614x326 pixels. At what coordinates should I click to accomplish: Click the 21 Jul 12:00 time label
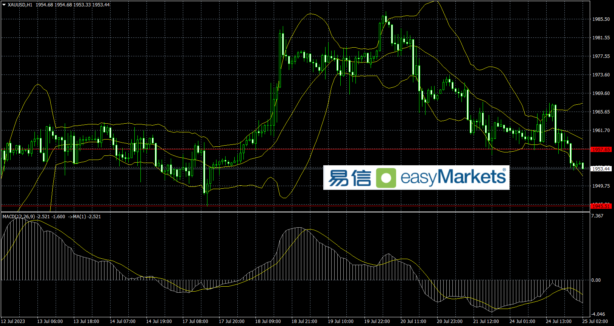pyautogui.click(x=486, y=321)
